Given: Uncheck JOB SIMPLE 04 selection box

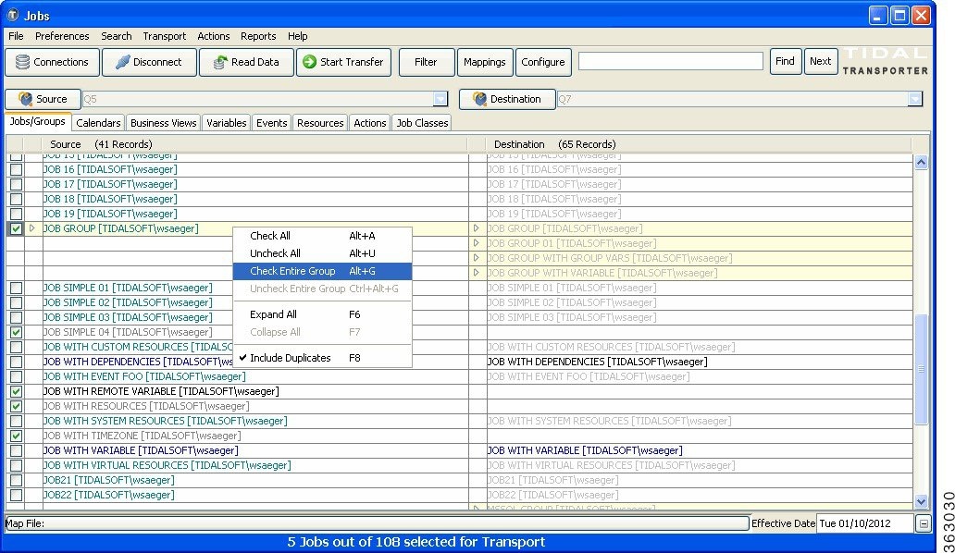Looking at the screenshot, I should click(x=16, y=332).
